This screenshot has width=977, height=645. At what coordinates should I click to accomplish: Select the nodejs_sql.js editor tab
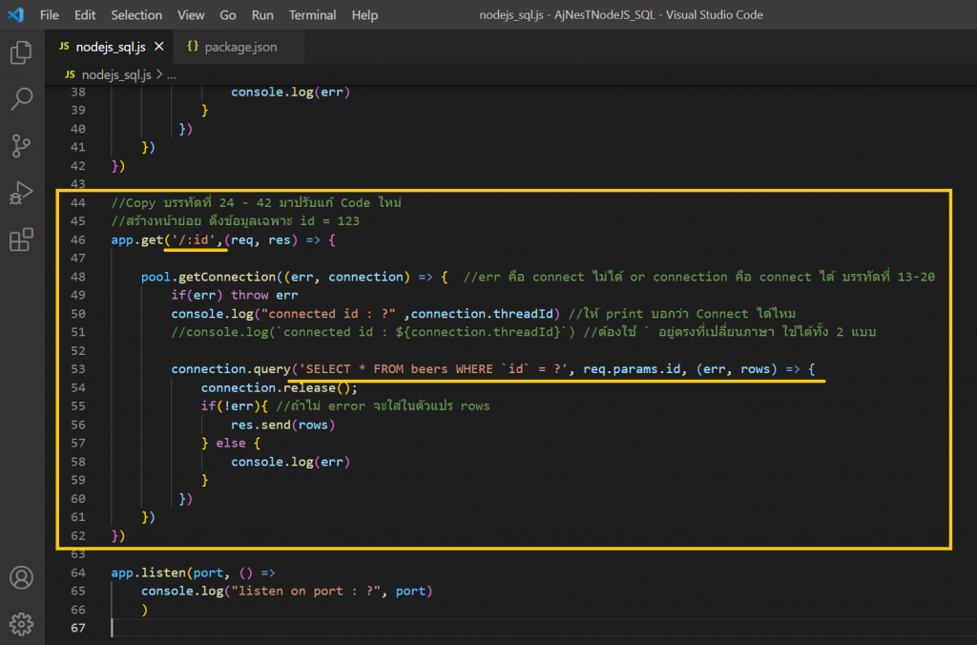tap(105, 46)
